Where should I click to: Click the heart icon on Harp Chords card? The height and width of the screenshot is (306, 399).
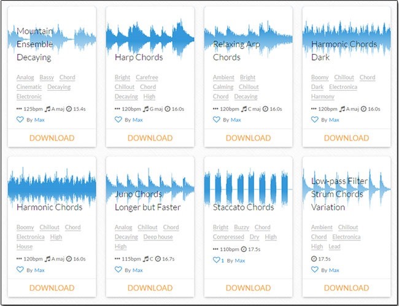click(x=118, y=120)
